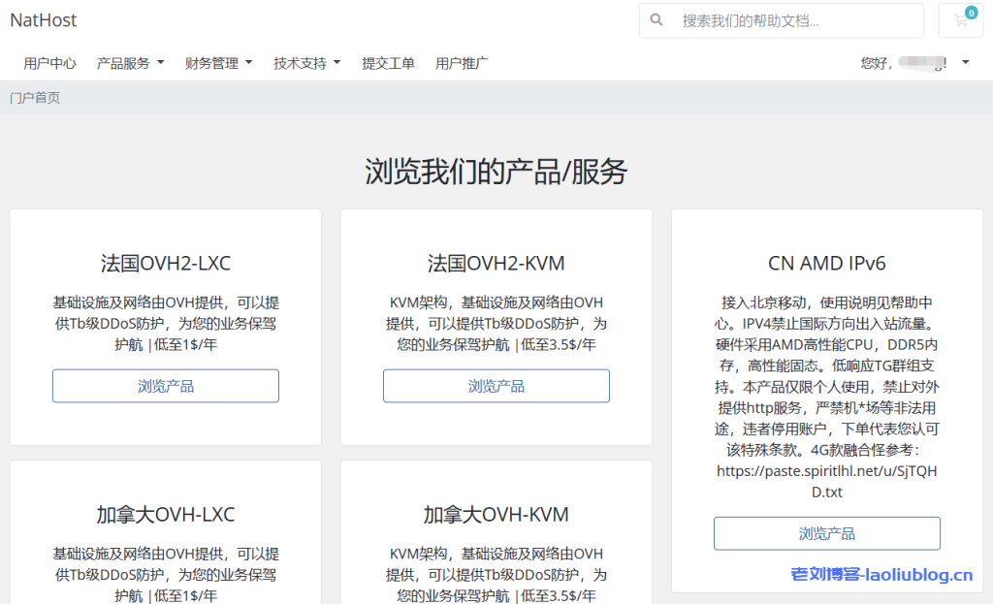Click 浏览产品 under 法国OVH2-LXC
Image resolution: width=993 pixels, height=604 pixels.
pyautogui.click(x=165, y=386)
